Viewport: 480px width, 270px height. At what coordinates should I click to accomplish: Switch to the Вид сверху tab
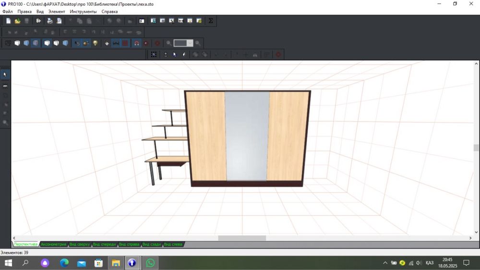(79, 245)
